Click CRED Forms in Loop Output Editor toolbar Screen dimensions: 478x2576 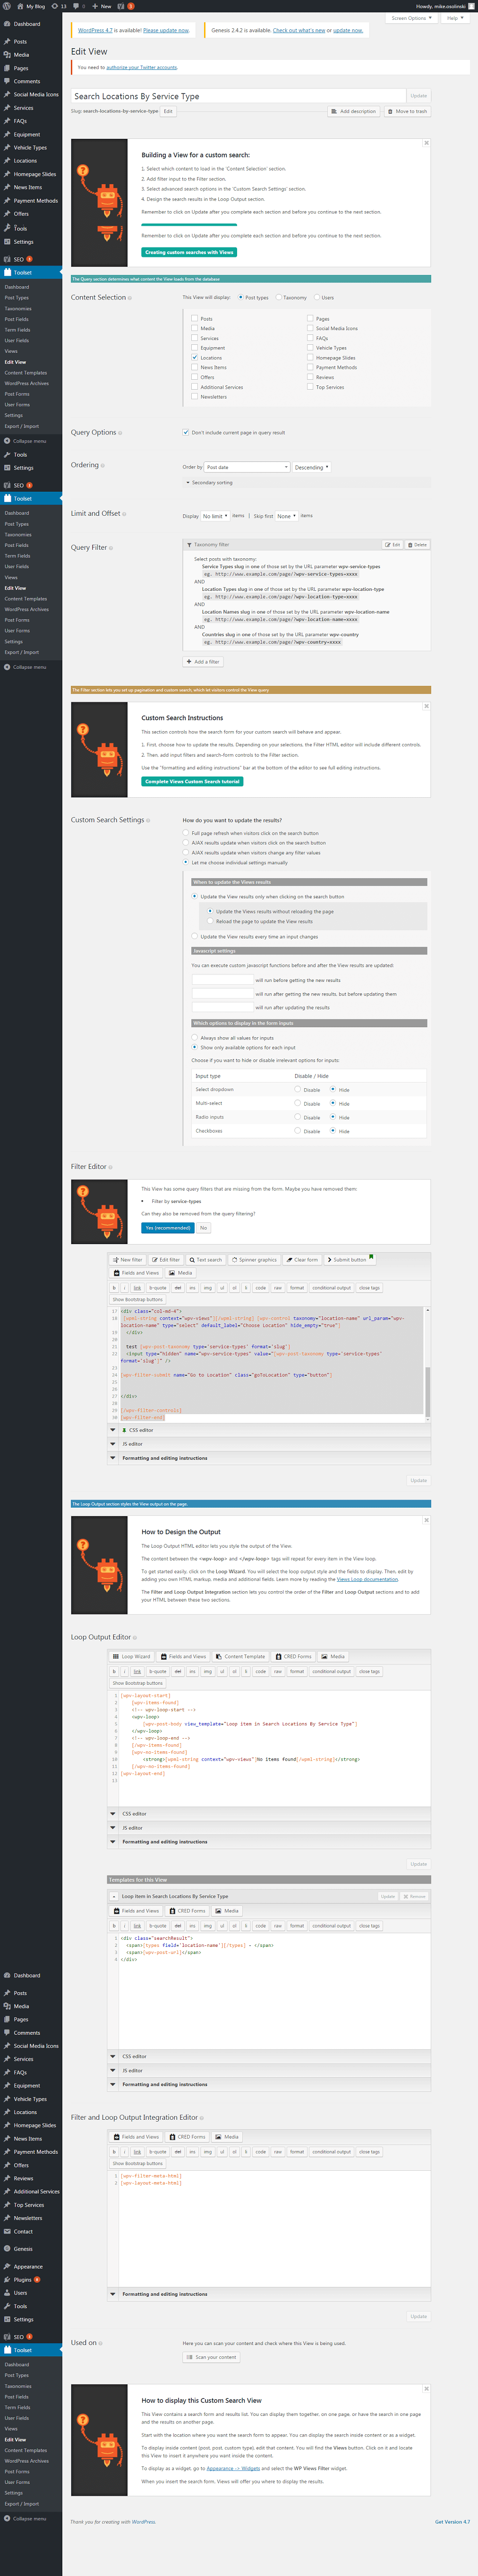tap(294, 1656)
